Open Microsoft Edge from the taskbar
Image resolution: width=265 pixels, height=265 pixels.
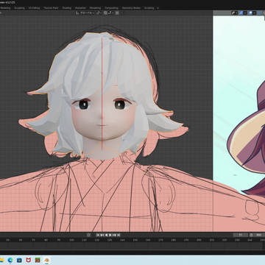[x=10, y=260]
